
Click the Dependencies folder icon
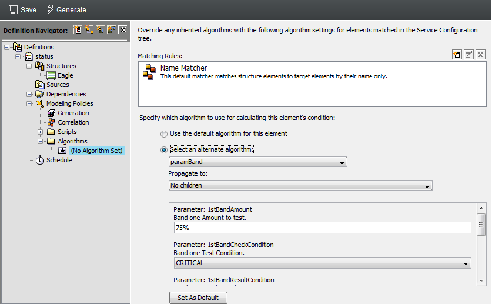(x=40, y=94)
